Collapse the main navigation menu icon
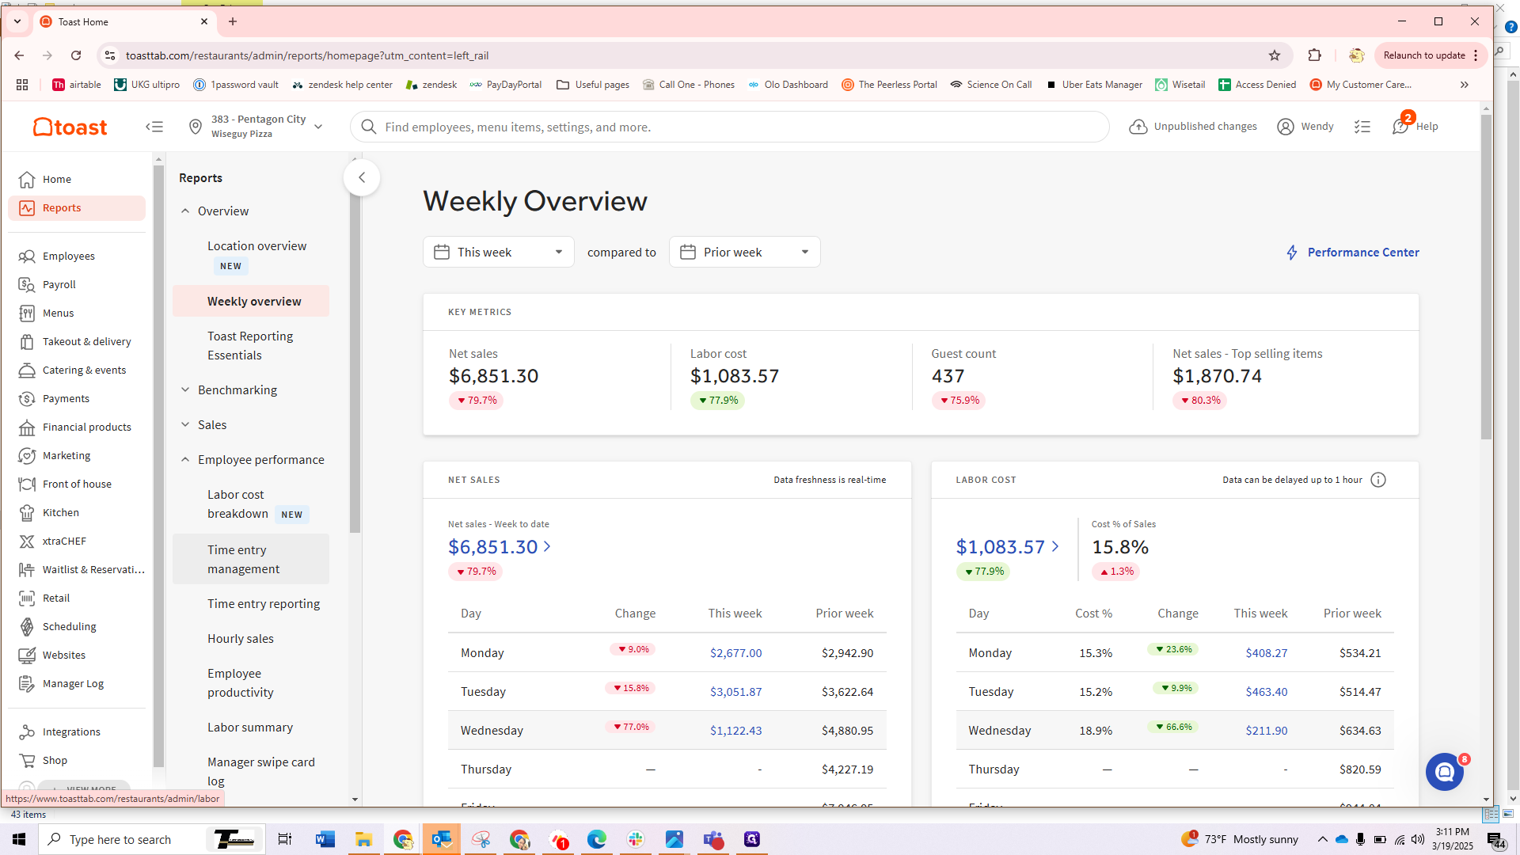 [154, 127]
